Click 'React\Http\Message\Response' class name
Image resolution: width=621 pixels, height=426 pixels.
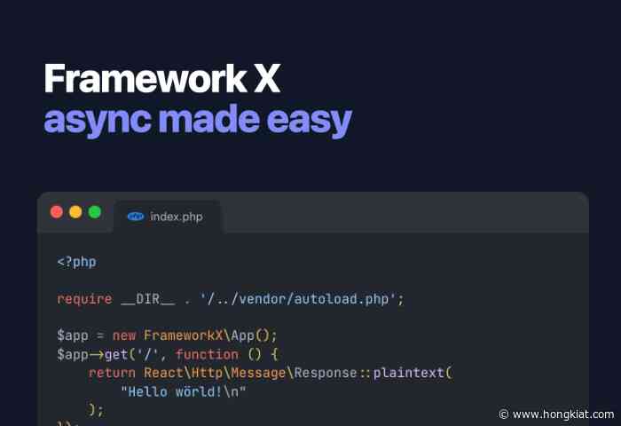(x=250, y=373)
